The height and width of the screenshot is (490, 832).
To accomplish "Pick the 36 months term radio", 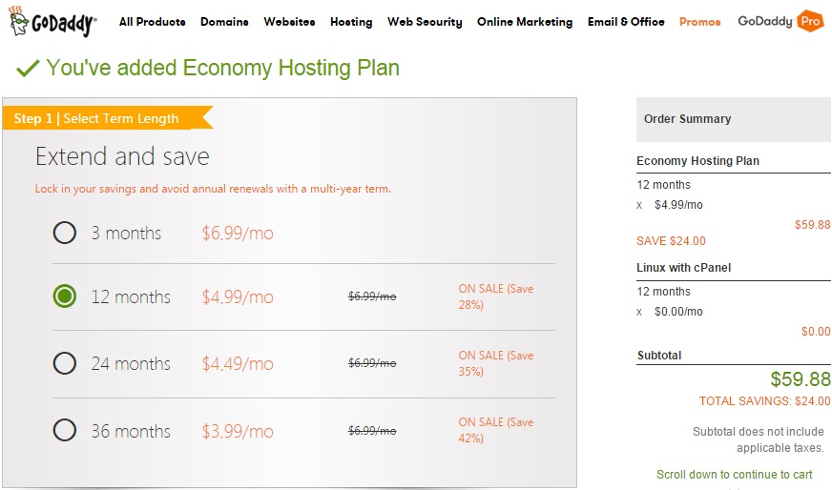I will (65, 431).
